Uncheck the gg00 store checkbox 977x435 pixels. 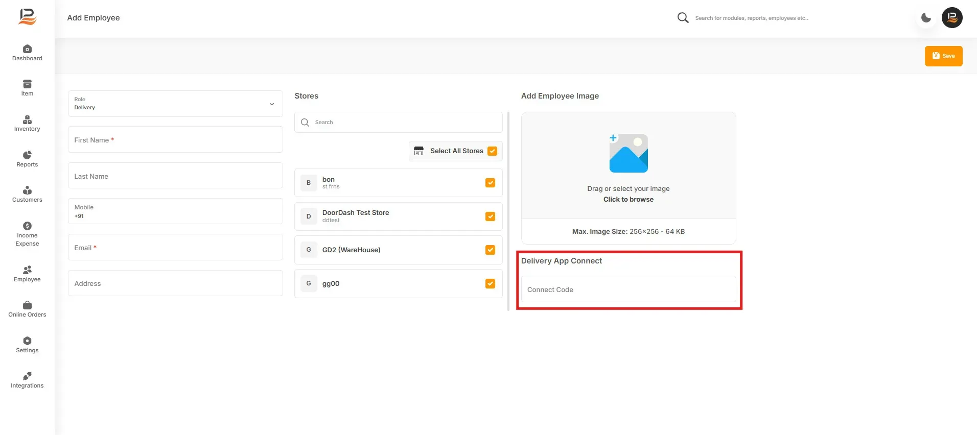[490, 283]
